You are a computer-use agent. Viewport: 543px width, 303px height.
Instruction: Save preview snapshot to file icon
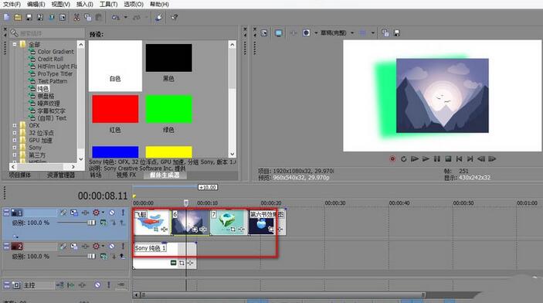pyautogui.click(x=397, y=33)
